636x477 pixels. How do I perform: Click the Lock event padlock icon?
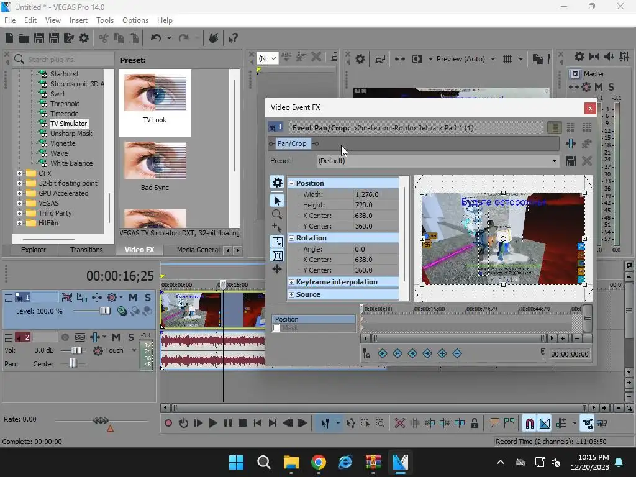click(x=474, y=424)
